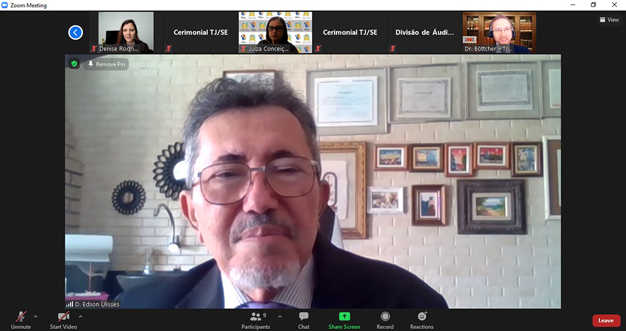Click the green Share Screen icon
The width and height of the screenshot is (626, 331).
(344, 319)
